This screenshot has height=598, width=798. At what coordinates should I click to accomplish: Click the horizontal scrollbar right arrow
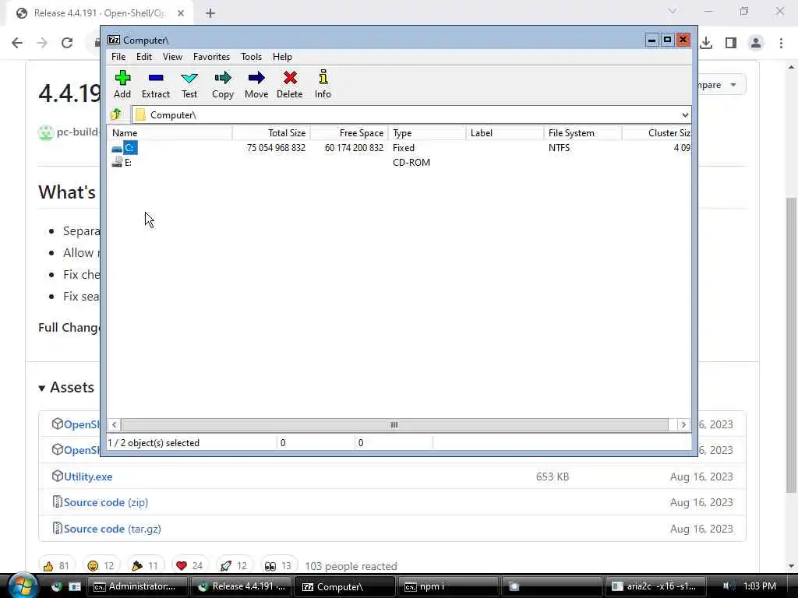(683, 424)
